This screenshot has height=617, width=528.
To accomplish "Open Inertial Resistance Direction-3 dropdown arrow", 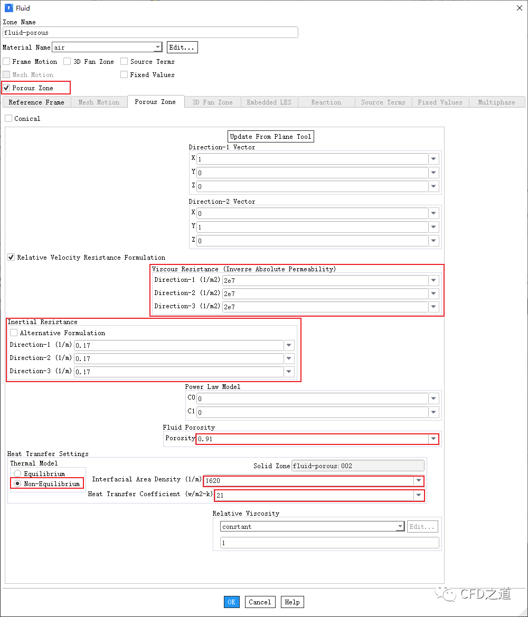I will click(x=289, y=372).
